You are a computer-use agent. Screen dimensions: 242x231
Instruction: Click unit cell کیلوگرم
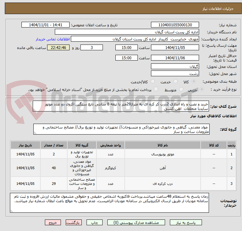[x=111, y=168]
